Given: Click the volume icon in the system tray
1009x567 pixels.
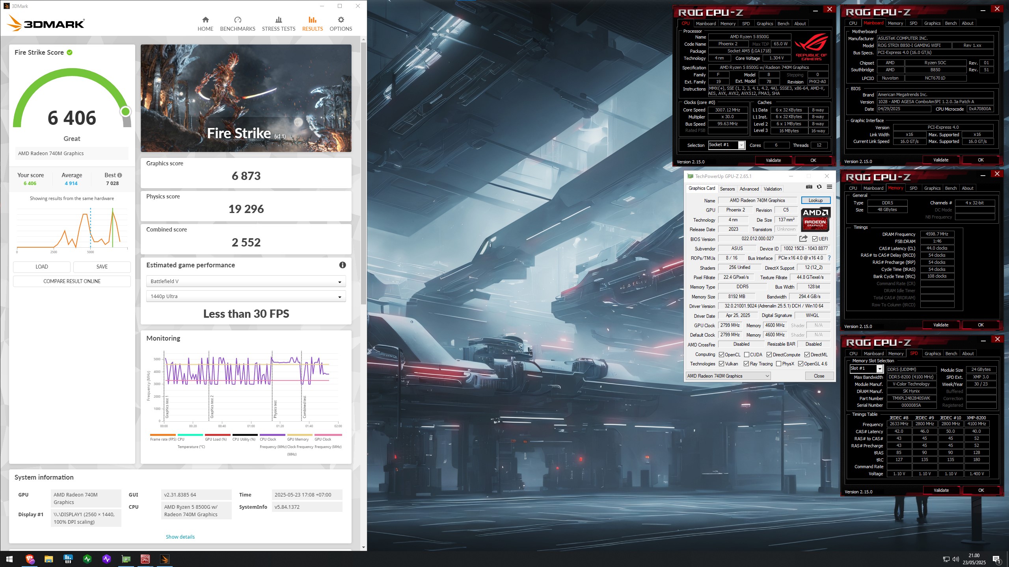Looking at the screenshot, I should [956, 559].
